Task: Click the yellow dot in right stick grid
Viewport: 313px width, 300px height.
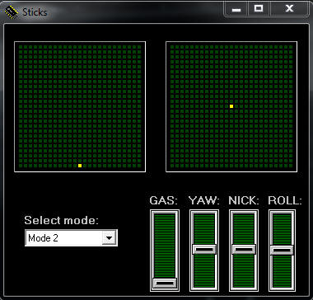Action: [231, 106]
